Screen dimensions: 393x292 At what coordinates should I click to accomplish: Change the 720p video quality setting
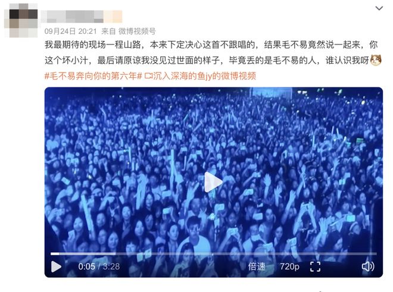(289, 266)
